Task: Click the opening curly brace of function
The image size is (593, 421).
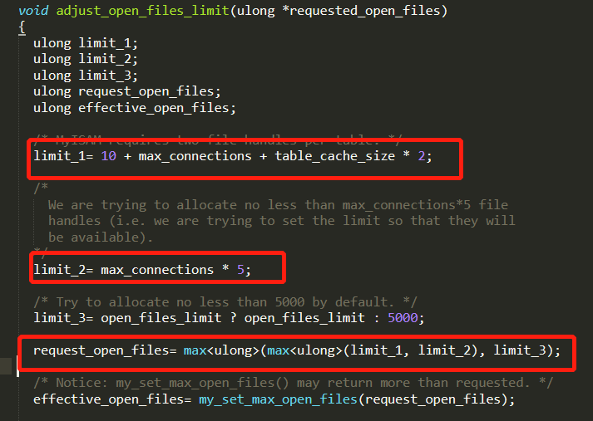Action: coord(22,27)
